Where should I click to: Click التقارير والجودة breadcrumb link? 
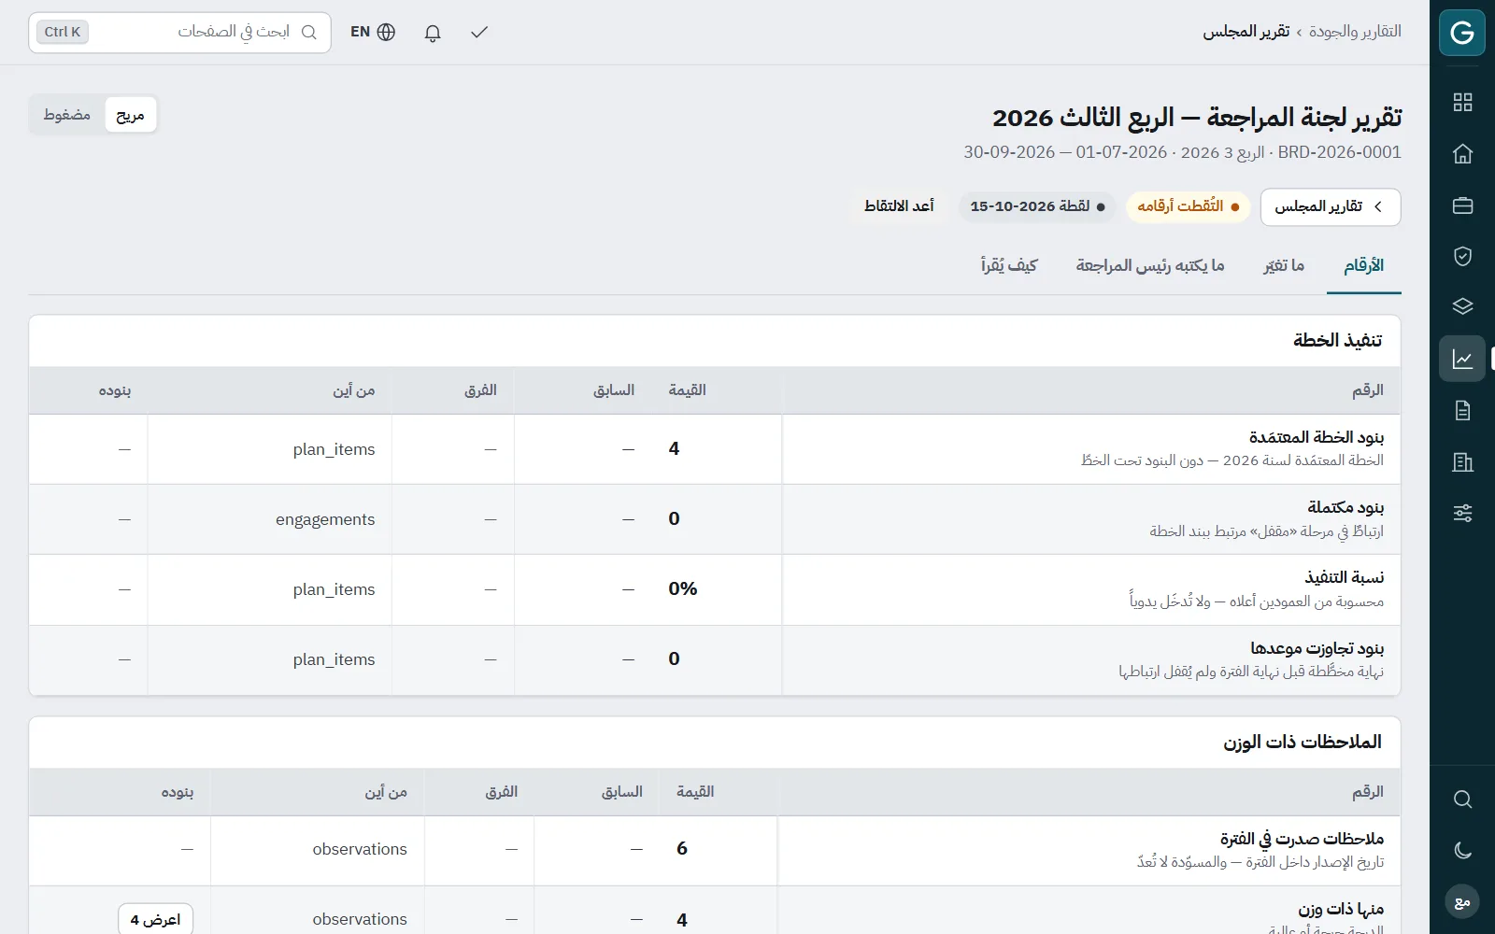1355,32
